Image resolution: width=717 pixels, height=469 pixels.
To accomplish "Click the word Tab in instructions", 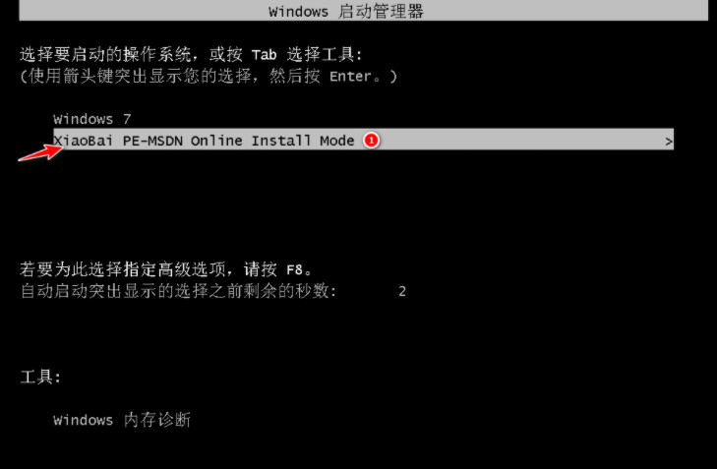I will [264, 55].
